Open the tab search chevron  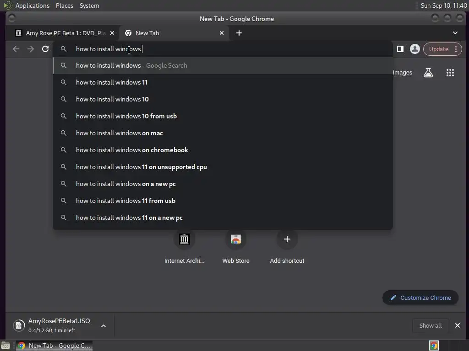coord(455,33)
